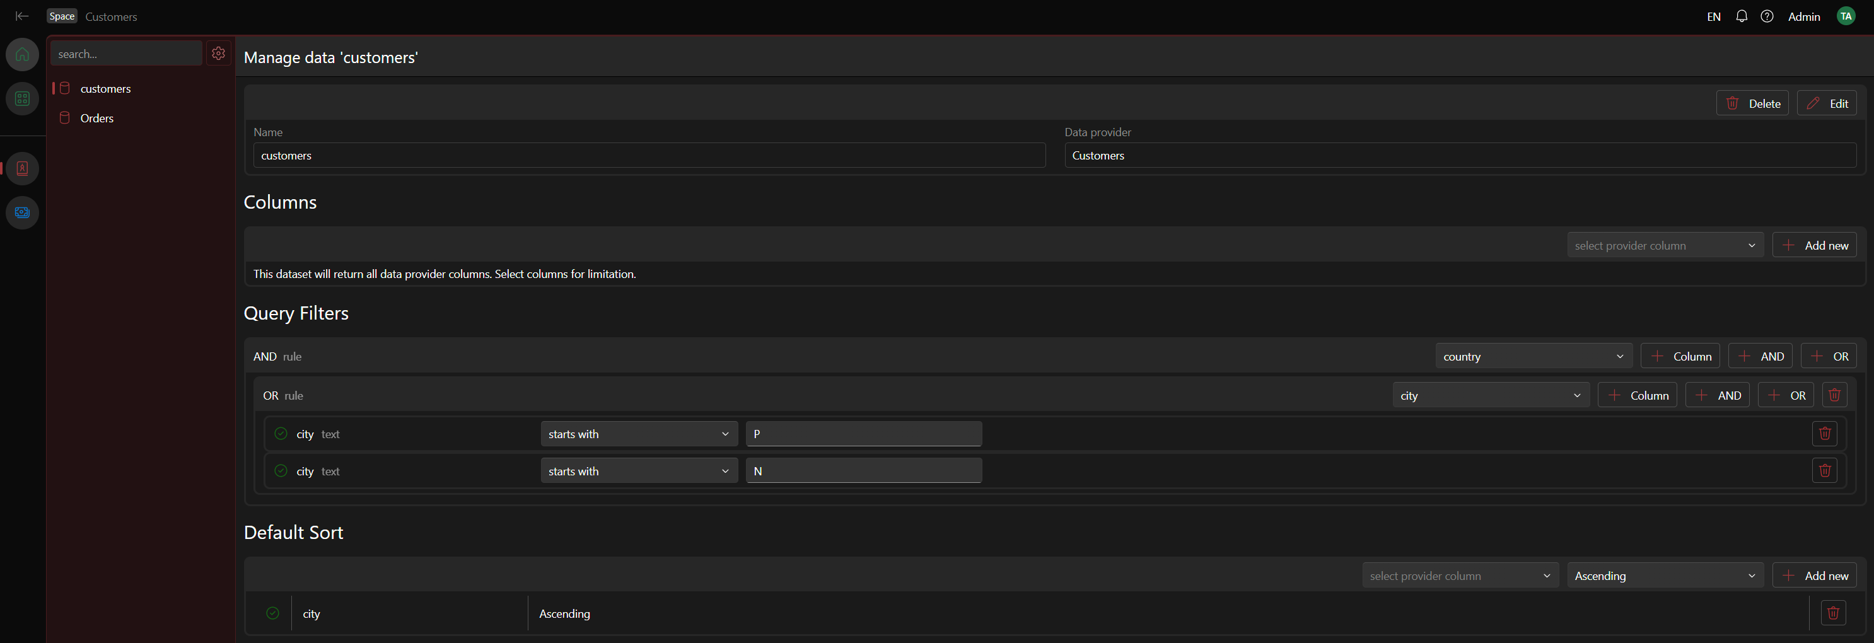Open the blue camera rail icon

pyautogui.click(x=23, y=212)
